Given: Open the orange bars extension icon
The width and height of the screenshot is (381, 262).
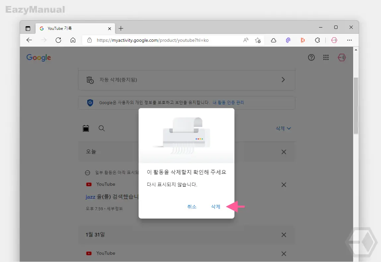Looking at the screenshot, I should tap(303, 40).
